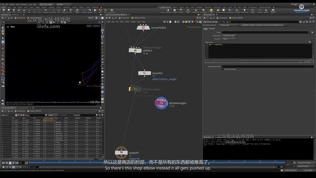Click the Torus shelf tool
This screenshot has height=178, width=316.
click(x=19, y=10)
